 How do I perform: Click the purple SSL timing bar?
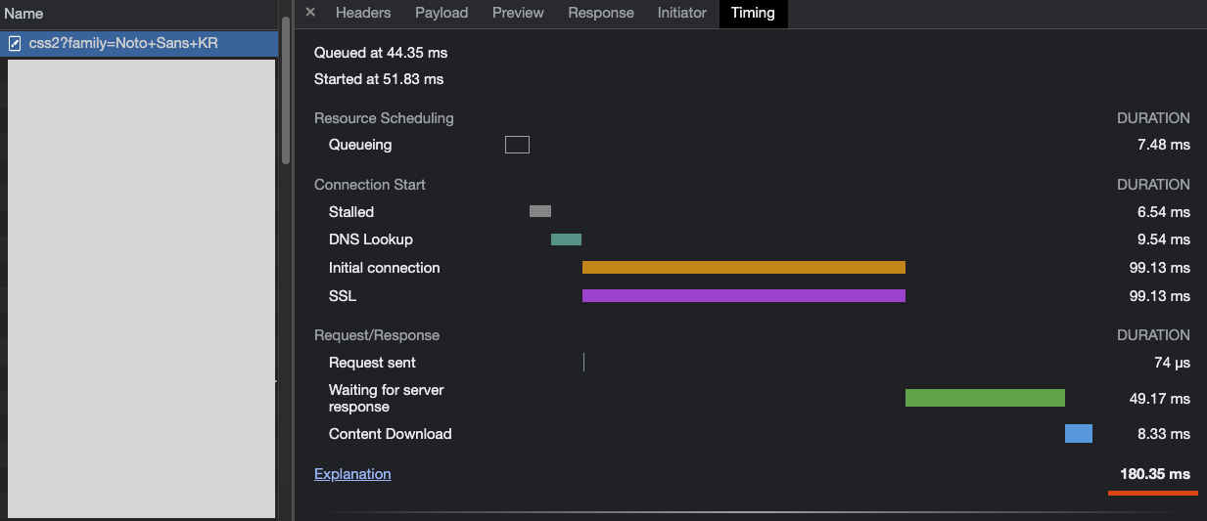pos(744,296)
